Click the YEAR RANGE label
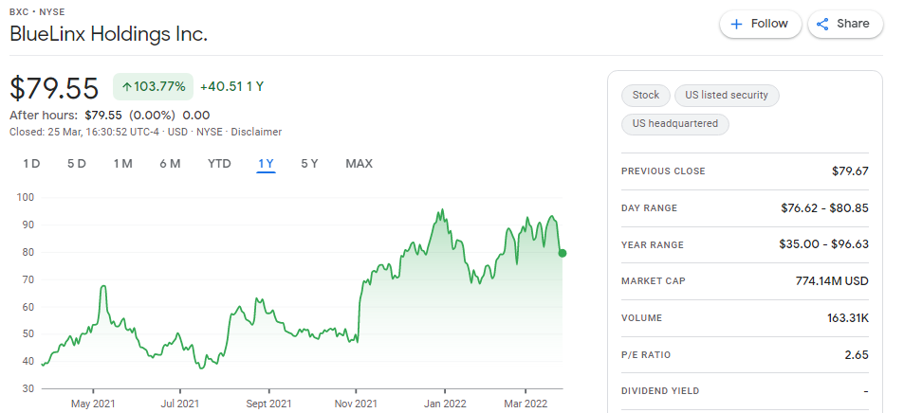The height and width of the screenshot is (413, 904). [x=652, y=244]
